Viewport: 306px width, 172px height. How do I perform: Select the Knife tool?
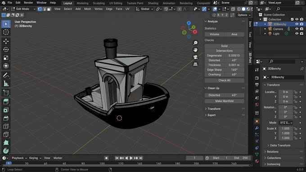point(6,134)
